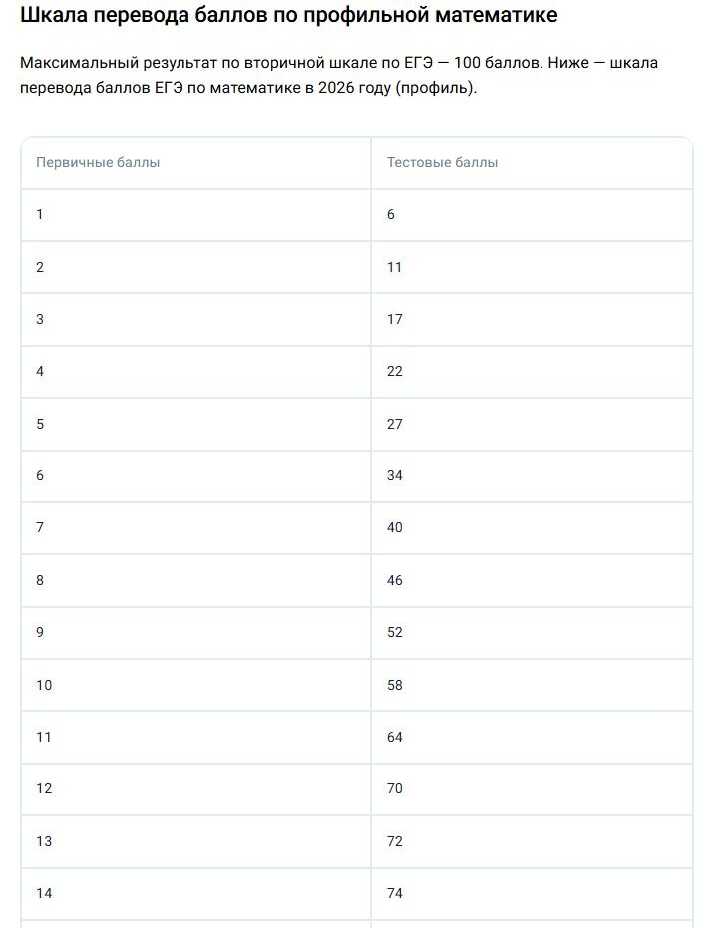Click the test score cell showing 74
The height and width of the screenshot is (928, 721).
pos(532,894)
